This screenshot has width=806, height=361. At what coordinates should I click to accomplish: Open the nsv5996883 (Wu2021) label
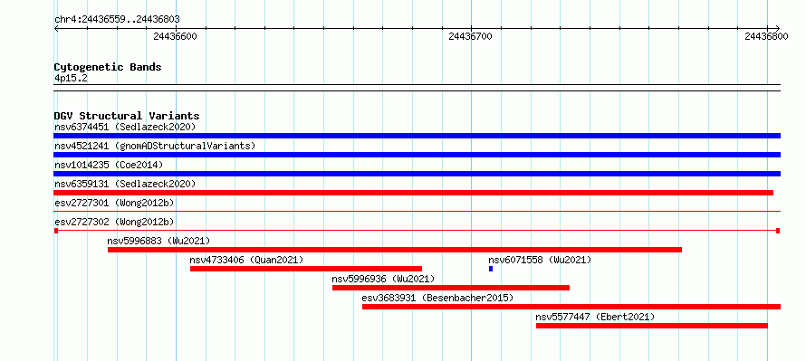tap(158, 241)
